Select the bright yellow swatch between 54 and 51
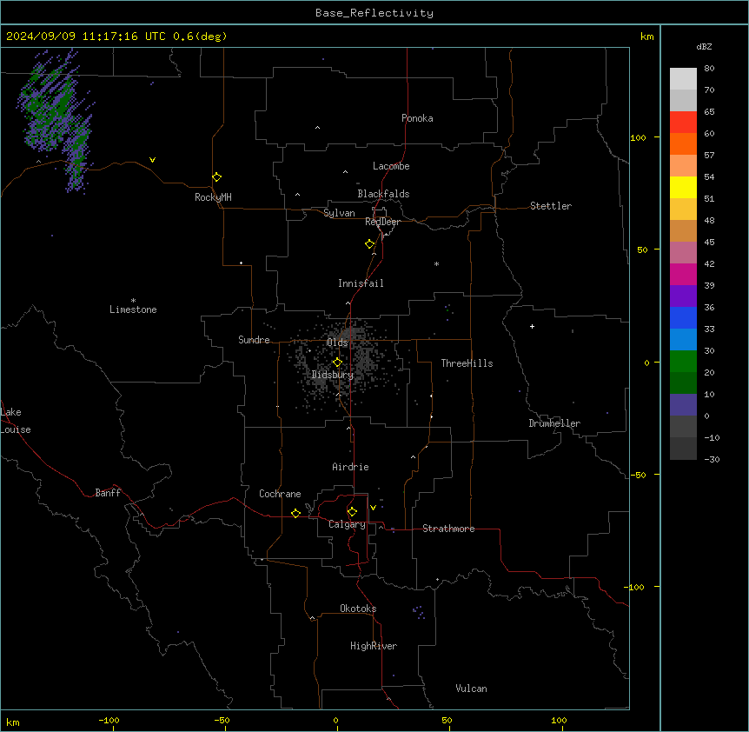This screenshot has height=732, width=749. [x=683, y=187]
